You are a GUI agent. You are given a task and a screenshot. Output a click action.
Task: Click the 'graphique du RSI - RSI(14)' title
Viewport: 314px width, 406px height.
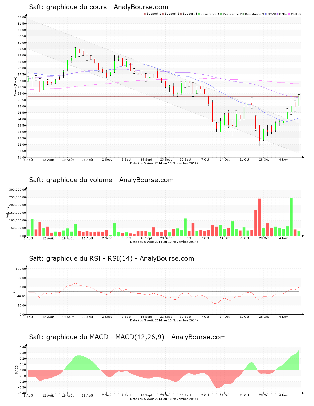(89, 259)
